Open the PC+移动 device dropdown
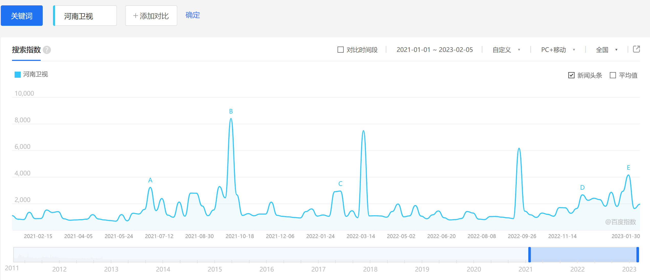The image size is (650, 280). 558,50
